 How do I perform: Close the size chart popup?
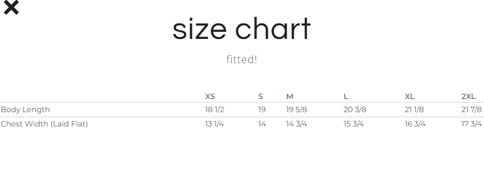(x=11, y=8)
